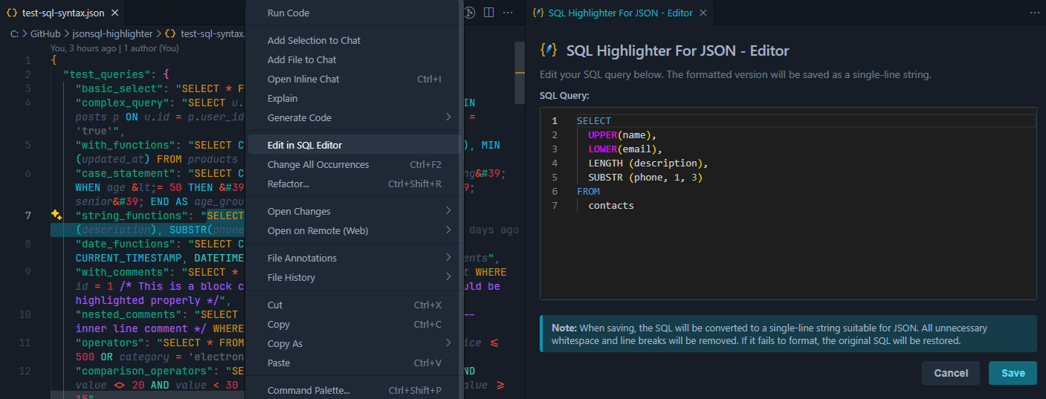Screen dimensions: 1046x399
Task: Click the JSON file icon in the test-sql-syntax.json tab
Action: [x=12, y=13]
